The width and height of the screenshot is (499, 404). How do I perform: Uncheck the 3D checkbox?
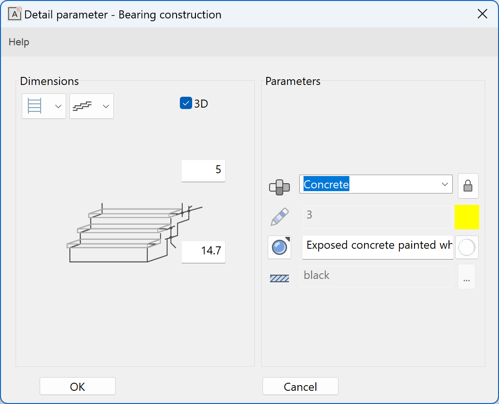[186, 103]
